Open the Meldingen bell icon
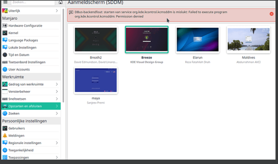278x164 pixels. pos(5,136)
